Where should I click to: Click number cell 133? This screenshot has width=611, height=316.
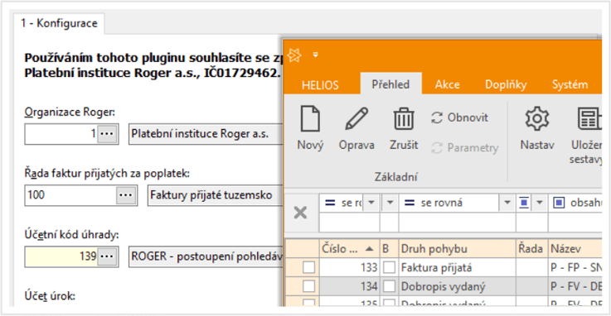point(349,267)
